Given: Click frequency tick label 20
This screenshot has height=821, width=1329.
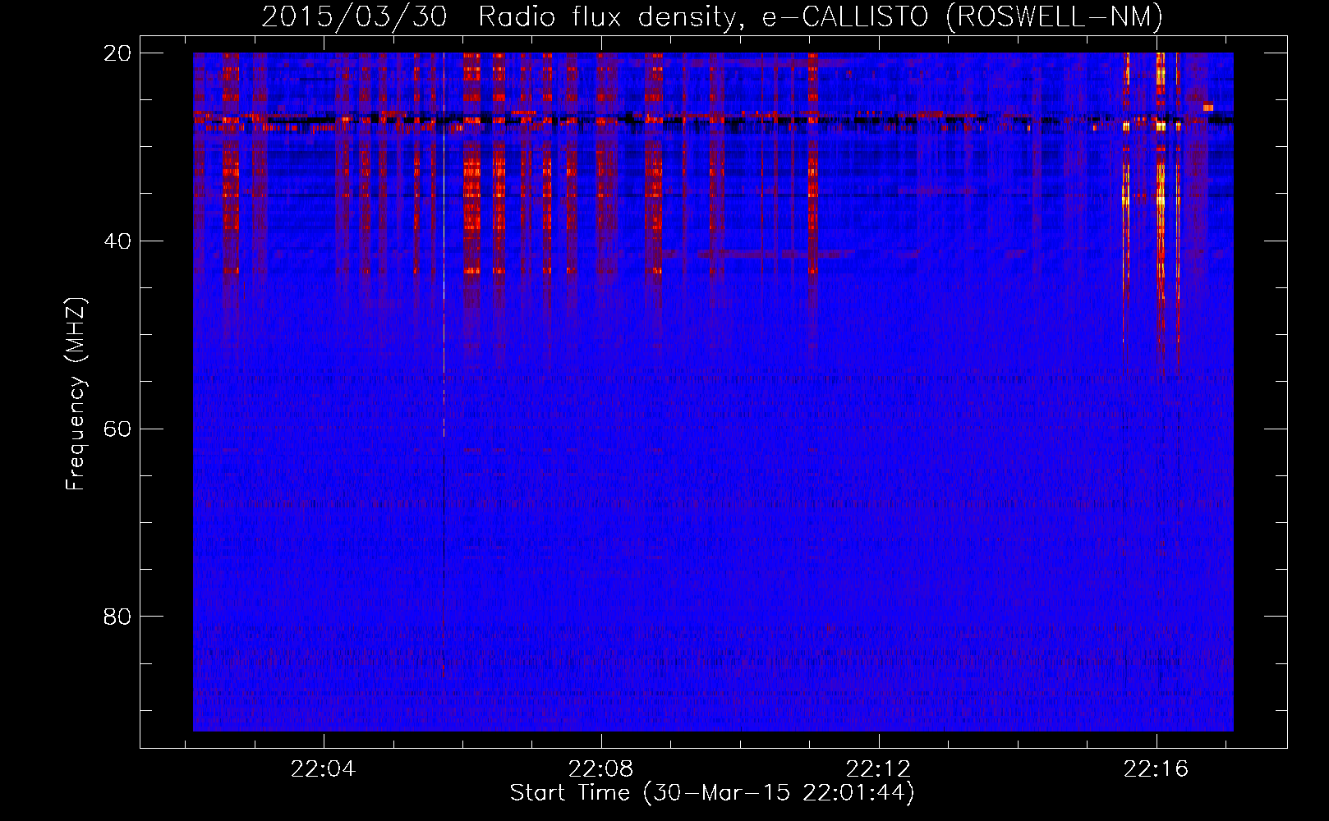Looking at the screenshot, I should coord(117,53).
